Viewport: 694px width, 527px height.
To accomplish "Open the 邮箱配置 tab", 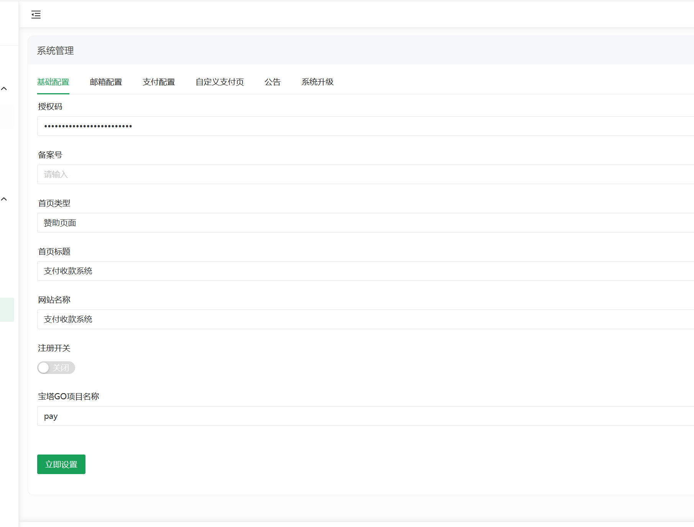I will tap(106, 82).
